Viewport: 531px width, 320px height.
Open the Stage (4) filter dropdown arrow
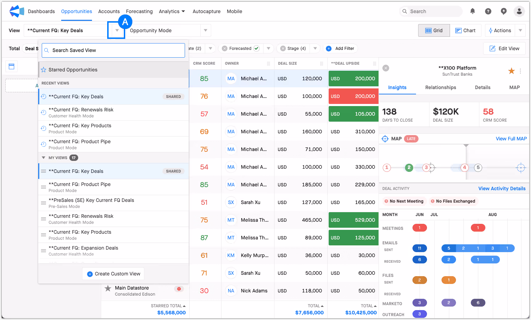(x=315, y=48)
